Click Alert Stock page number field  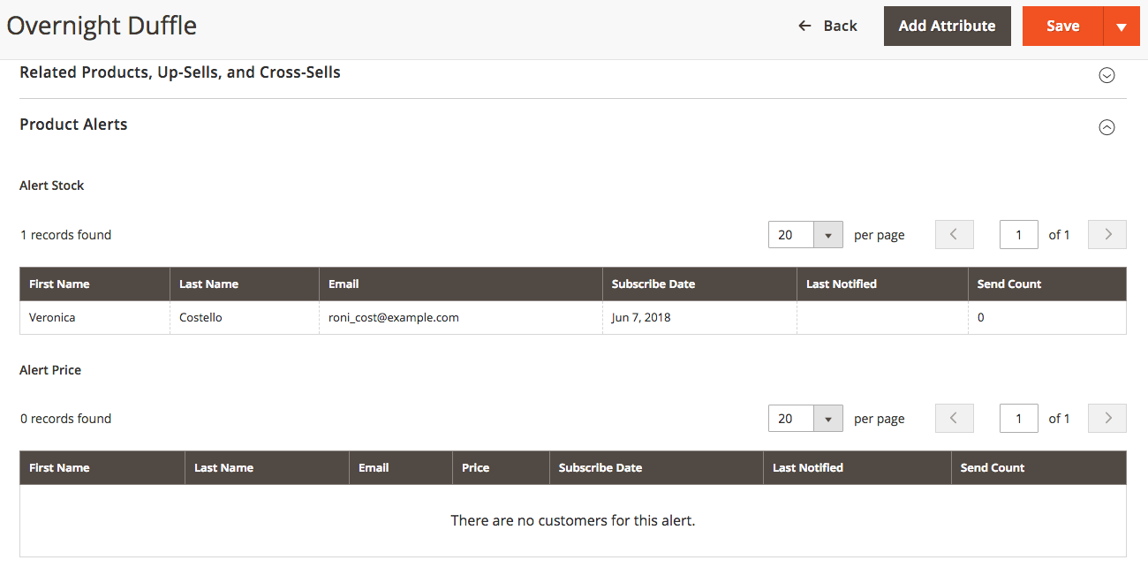pyautogui.click(x=1018, y=235)
